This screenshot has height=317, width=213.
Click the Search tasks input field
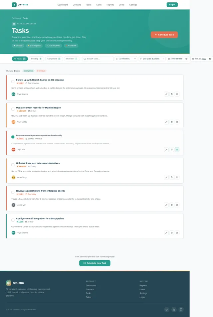(x=98, y=59)
